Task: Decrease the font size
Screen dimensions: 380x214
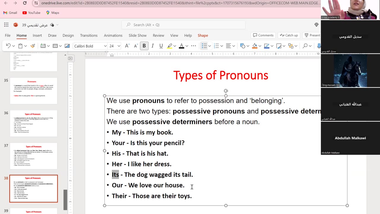Action: [x=136, y=46]
